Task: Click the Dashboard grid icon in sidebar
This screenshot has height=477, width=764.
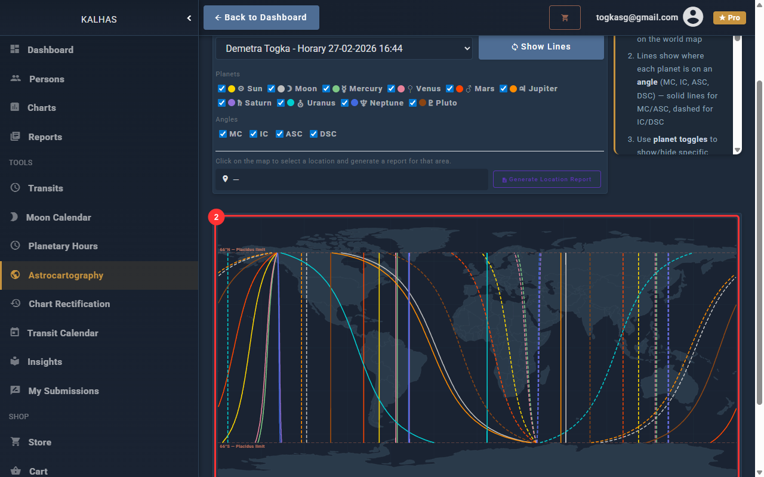Action: tap(15, 49)
